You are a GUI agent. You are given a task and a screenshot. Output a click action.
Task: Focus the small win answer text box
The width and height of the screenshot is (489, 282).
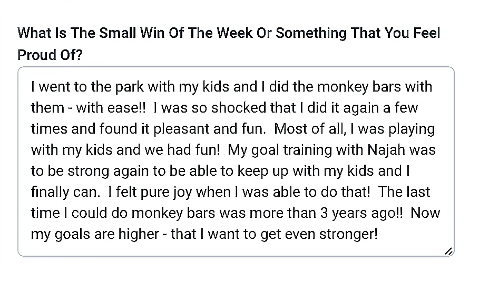[236, 161]
